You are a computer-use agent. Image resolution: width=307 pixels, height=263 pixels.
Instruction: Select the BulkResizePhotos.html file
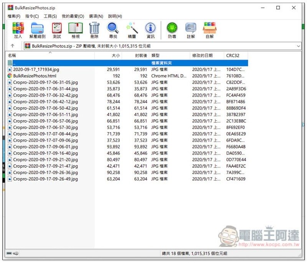35,76
